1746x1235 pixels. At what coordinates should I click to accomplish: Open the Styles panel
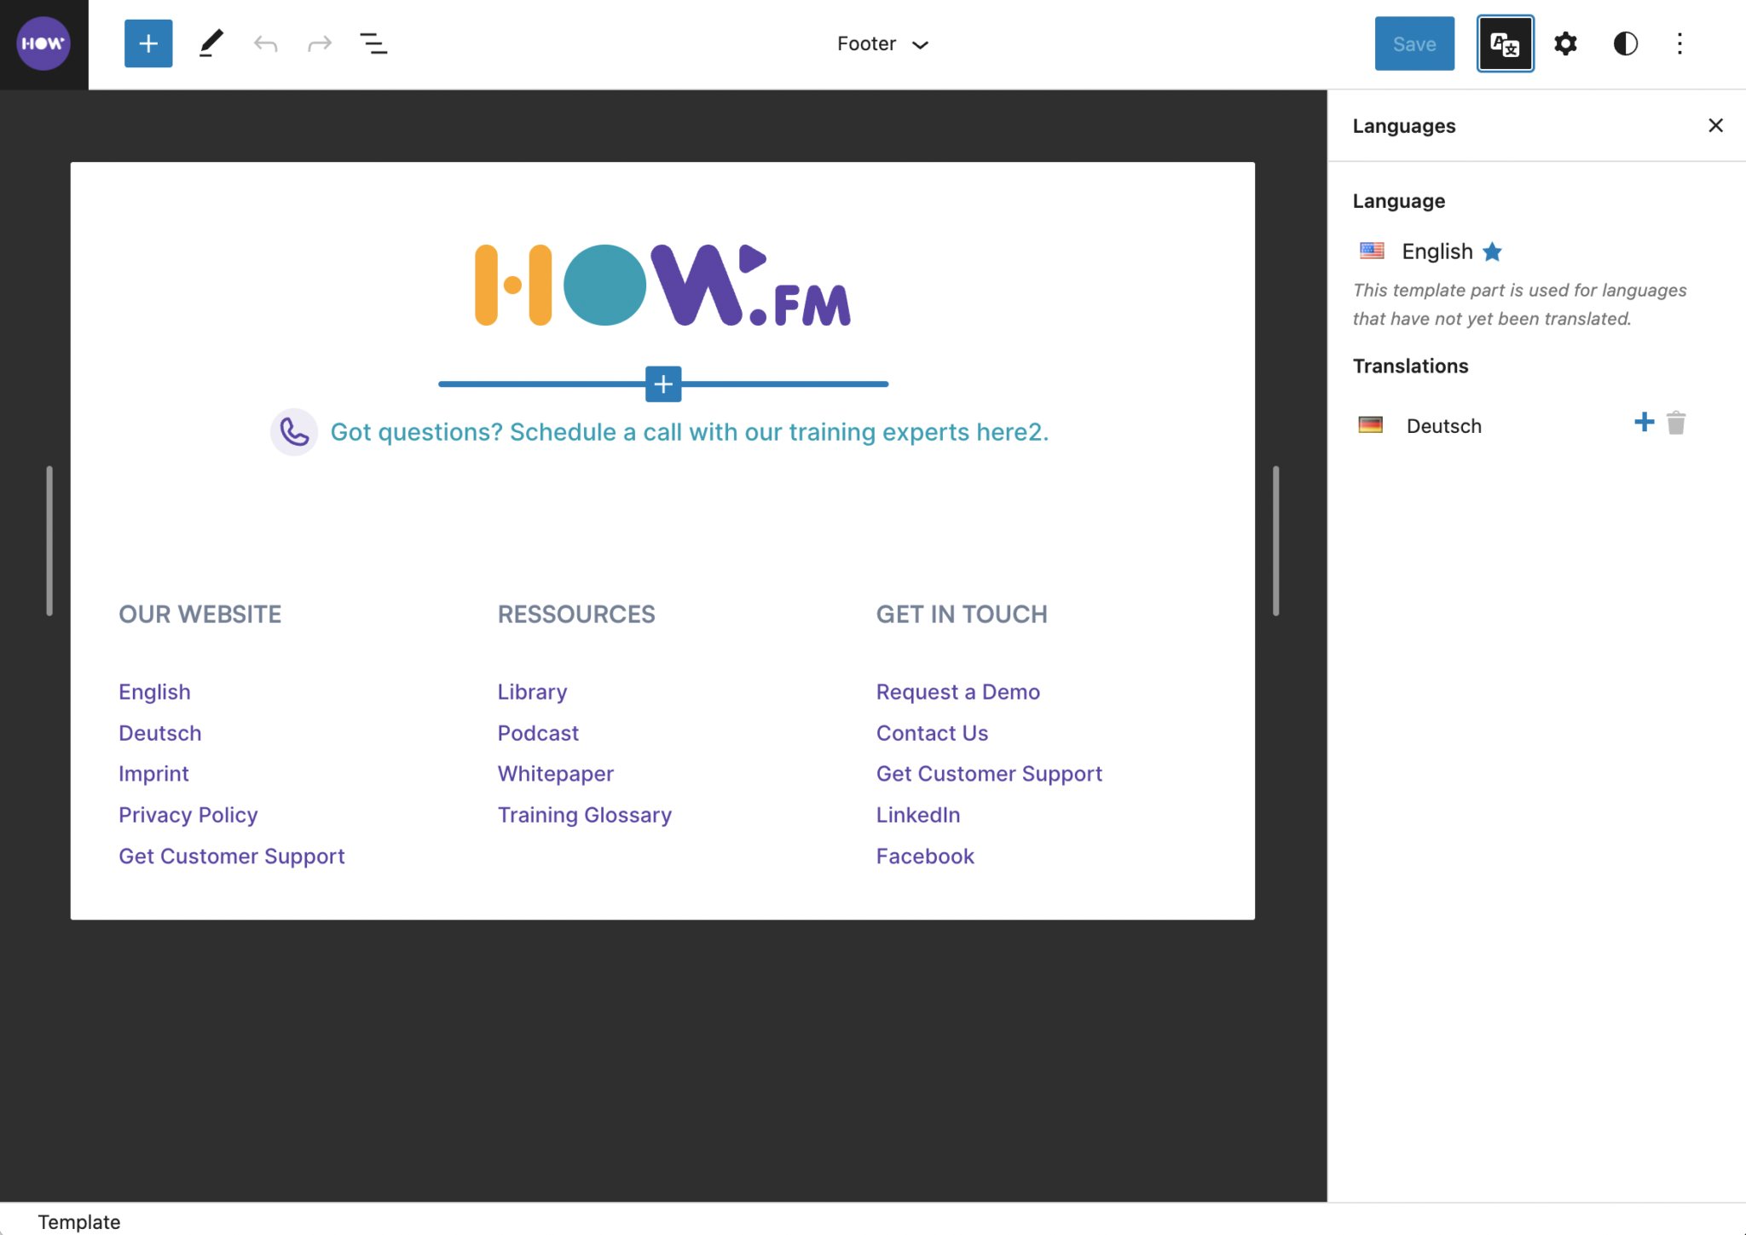(1624, 43)
